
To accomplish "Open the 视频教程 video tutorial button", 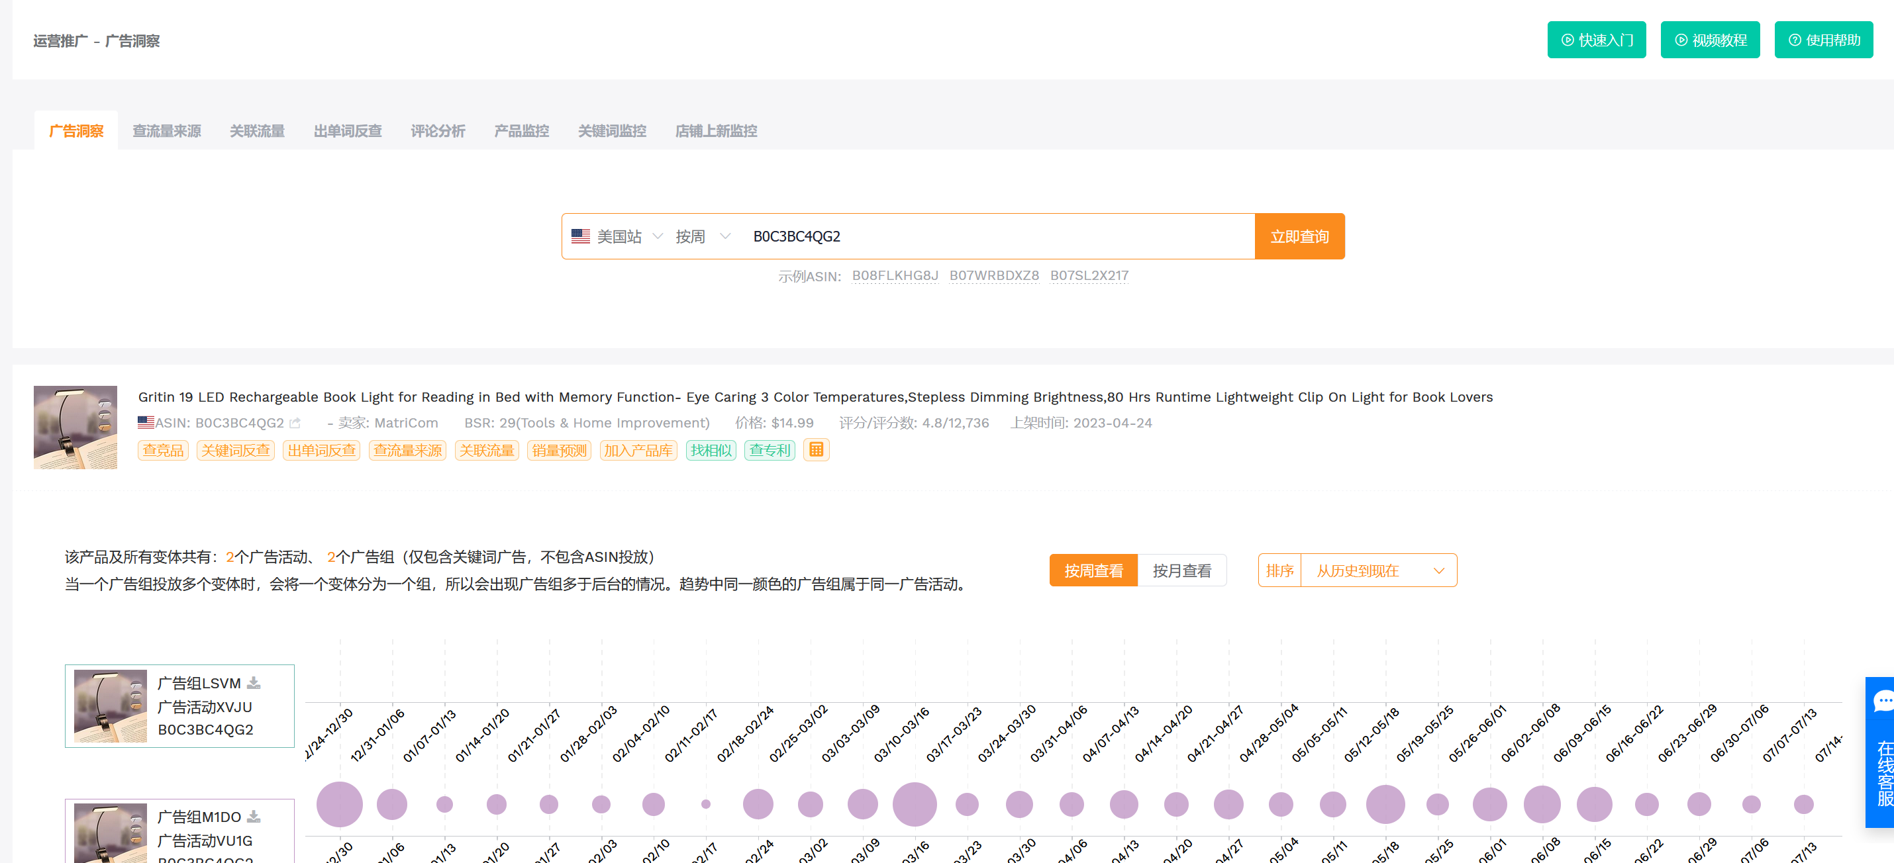I will 1709,40.
